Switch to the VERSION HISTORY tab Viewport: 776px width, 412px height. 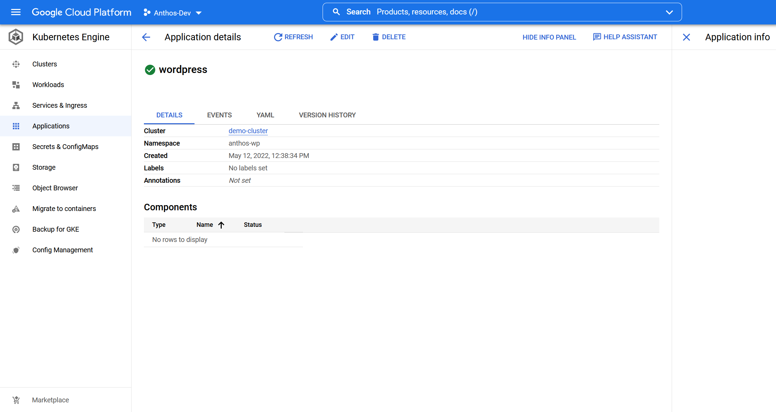point(327,115)
